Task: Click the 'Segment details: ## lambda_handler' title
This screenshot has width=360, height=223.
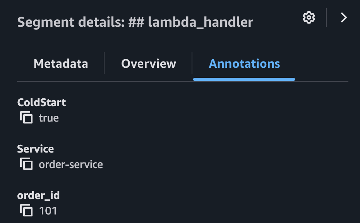Action: (x=135, y=22)
